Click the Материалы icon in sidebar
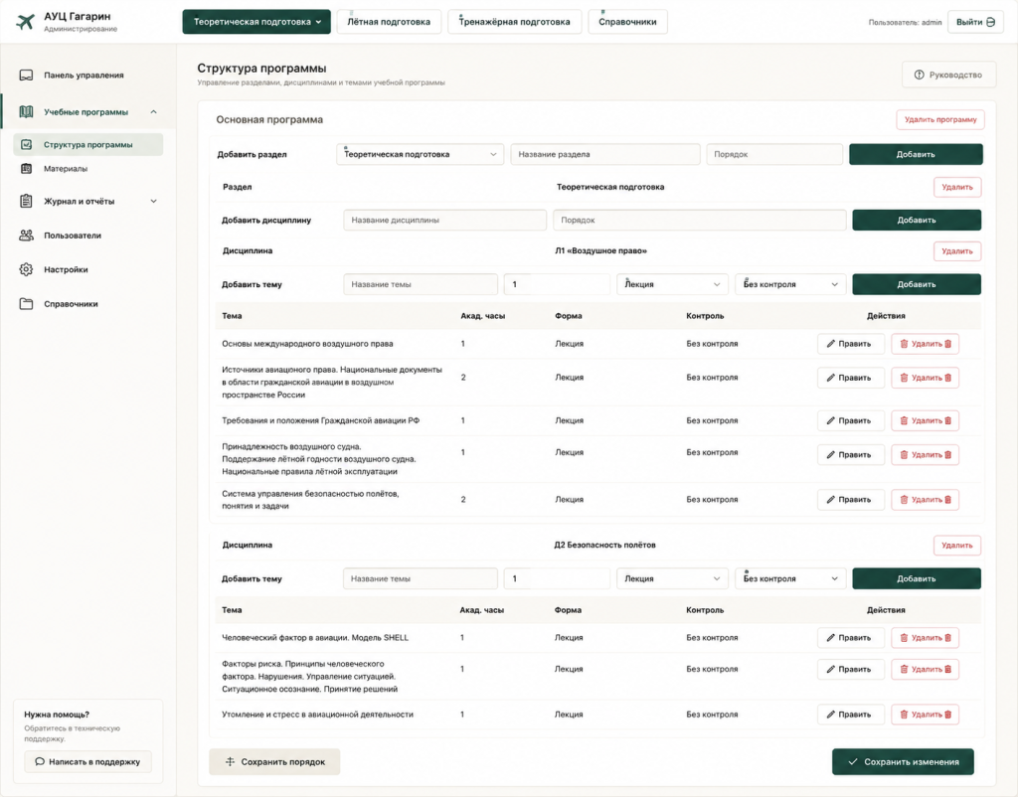 coord(27,169)
